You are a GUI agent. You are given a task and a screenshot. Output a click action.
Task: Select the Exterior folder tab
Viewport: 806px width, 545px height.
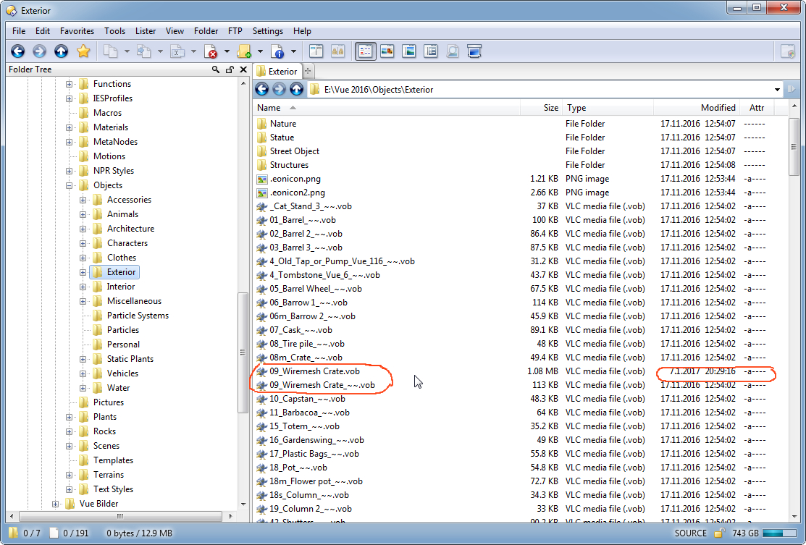(277, 72)
